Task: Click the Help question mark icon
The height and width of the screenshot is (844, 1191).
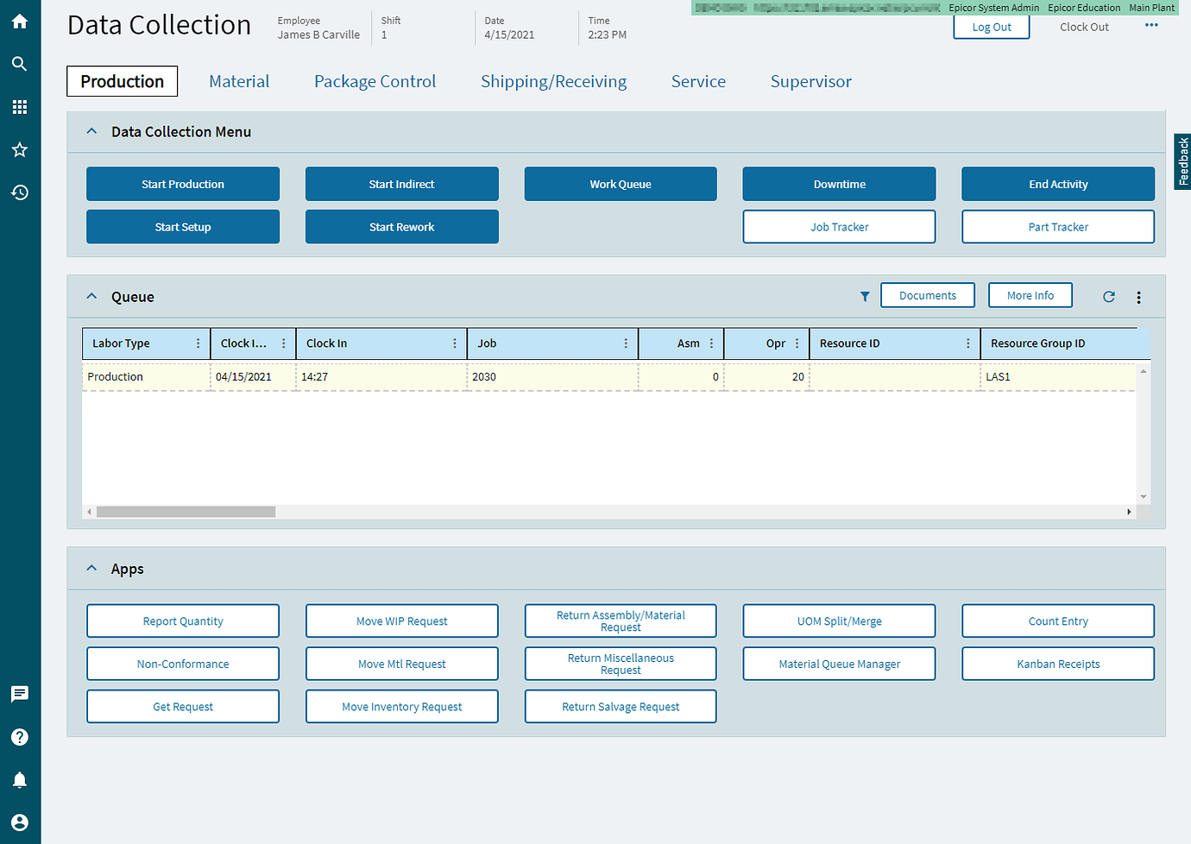Action: pos(19,736)
